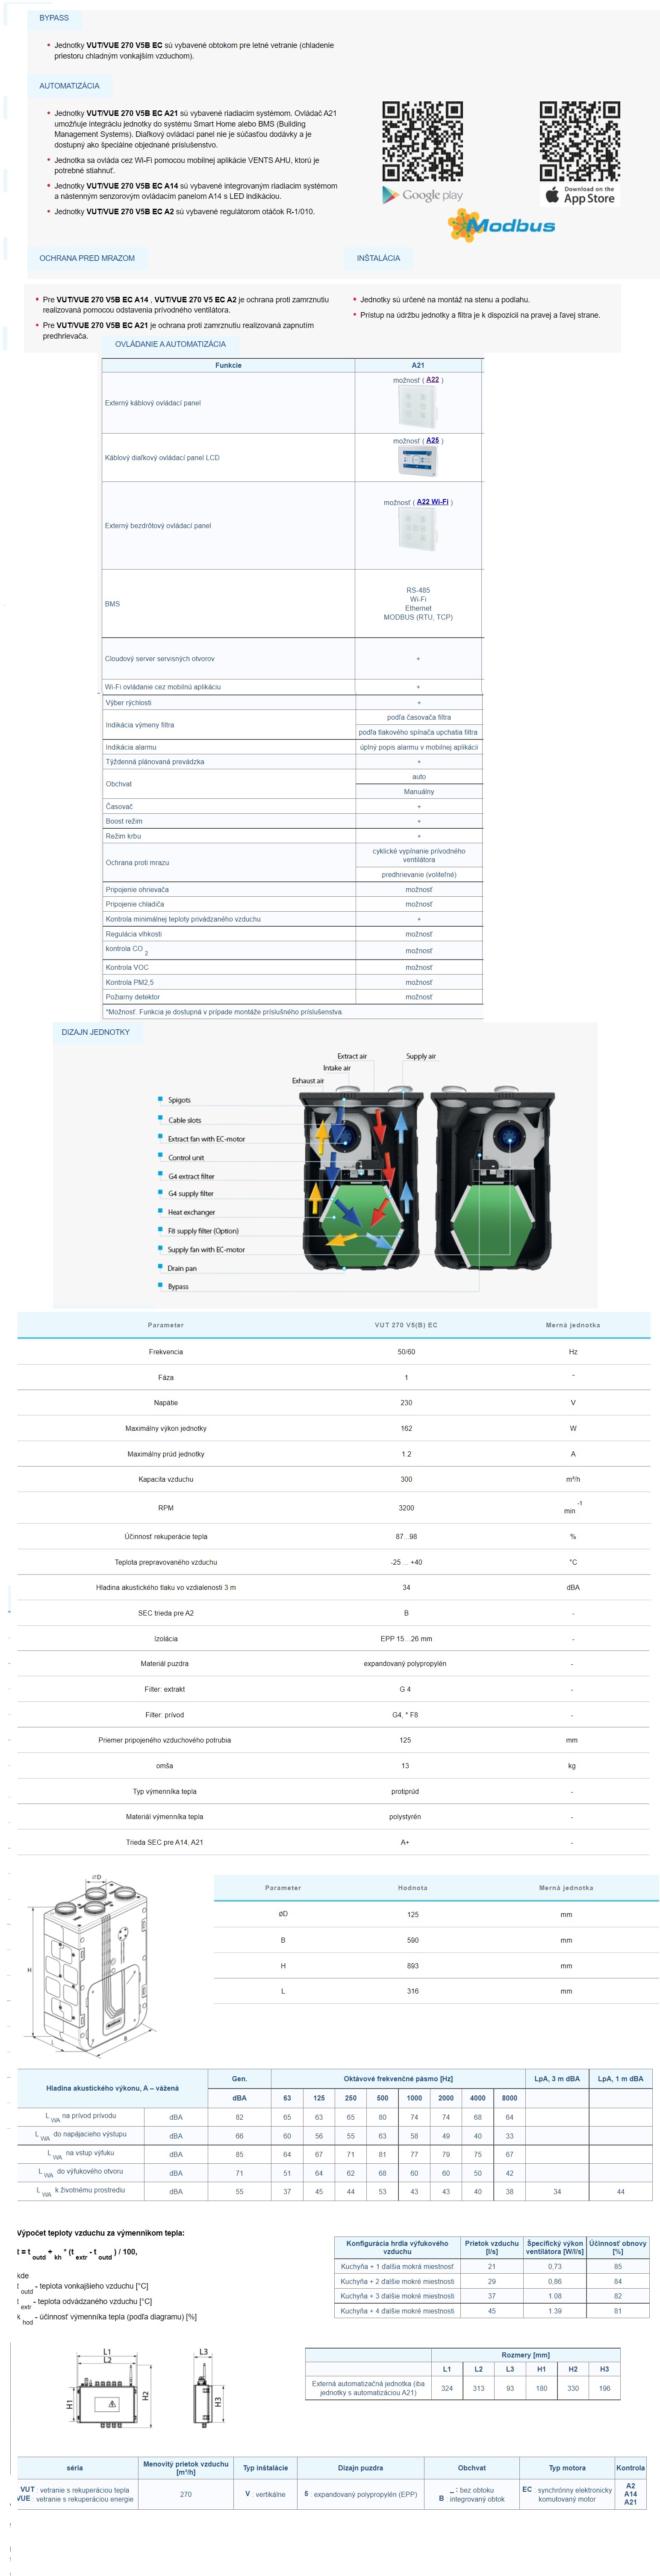Follow the A22 control panel link
Viewport: 660px width, 2576px height.
(x=432, y=380)
